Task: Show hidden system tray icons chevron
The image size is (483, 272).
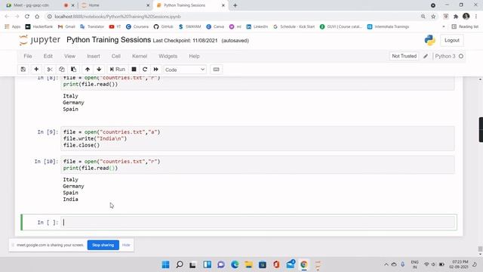Action: 386,264
